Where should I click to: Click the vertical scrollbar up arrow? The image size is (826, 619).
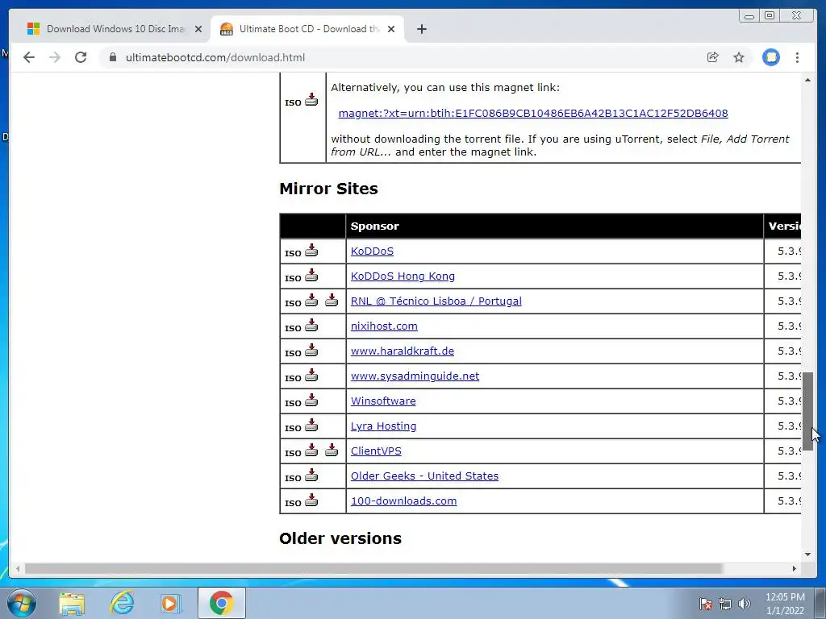pos(808,80)
